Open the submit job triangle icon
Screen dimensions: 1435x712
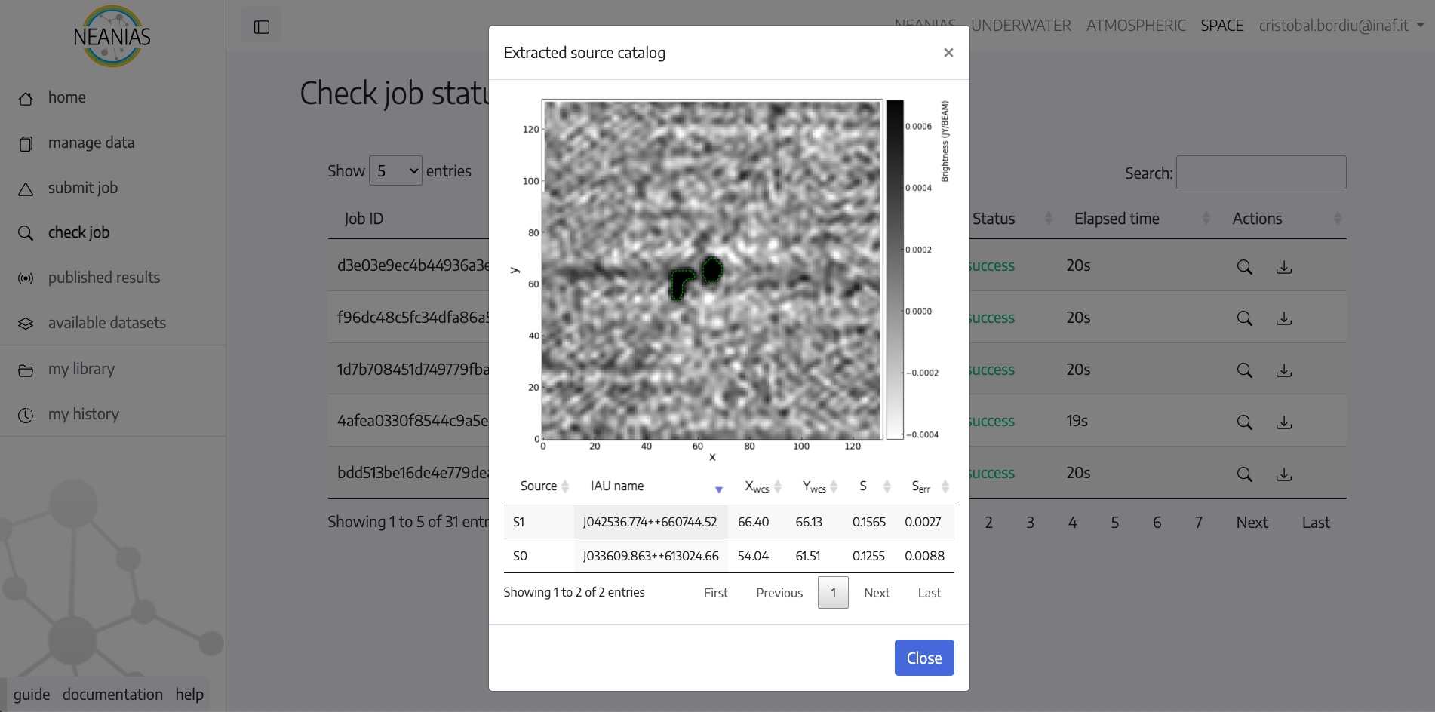(26, 189)
